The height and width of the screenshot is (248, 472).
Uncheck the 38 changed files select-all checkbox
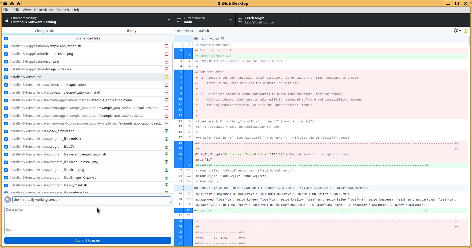[x=6, y=38]
